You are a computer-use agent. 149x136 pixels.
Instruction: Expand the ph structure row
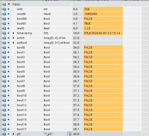coord(13,134)
